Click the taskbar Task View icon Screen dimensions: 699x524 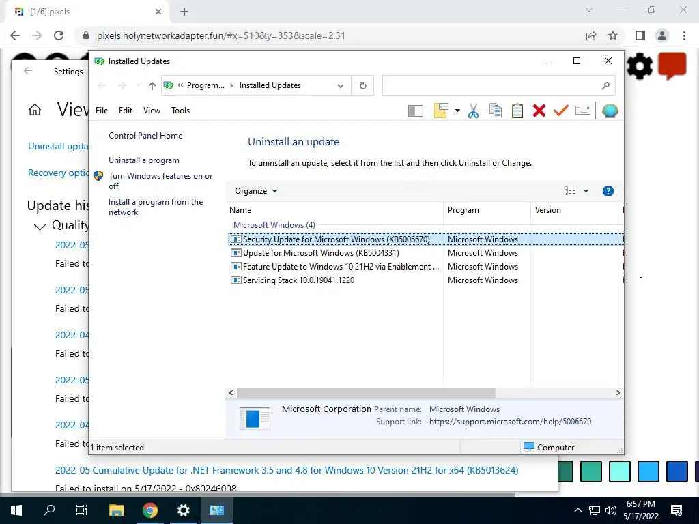coord(82,510)
